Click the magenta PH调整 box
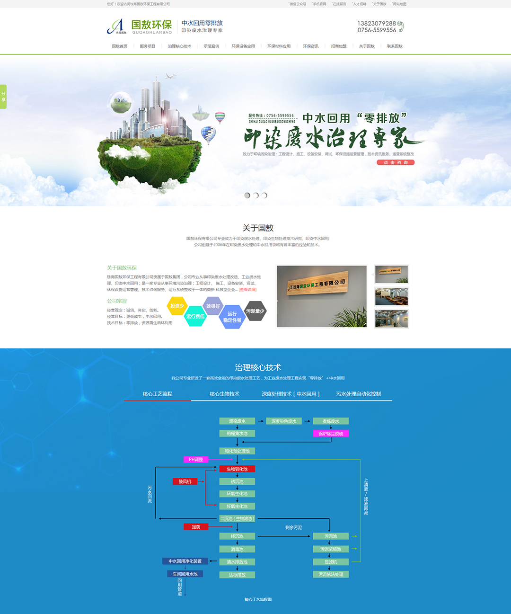Screen dimensions: 511x614 click(x=196, y=460)
